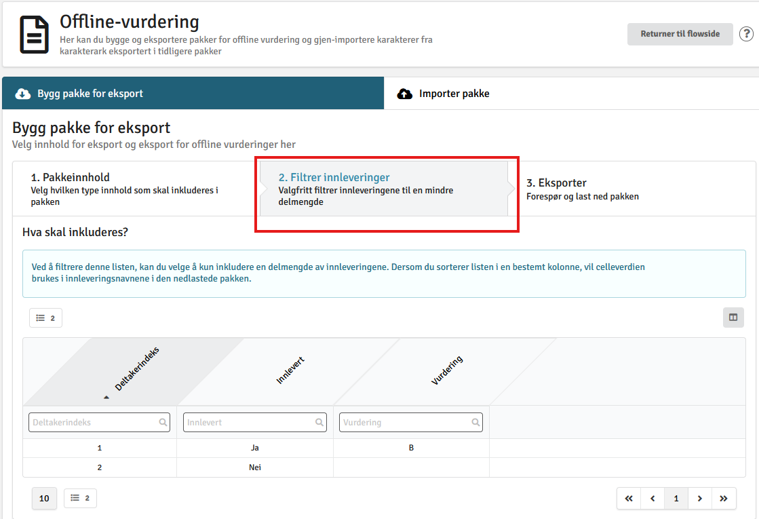
Task: Click the document icon beside Offline-vurdering
Action: tap(34, 35)
